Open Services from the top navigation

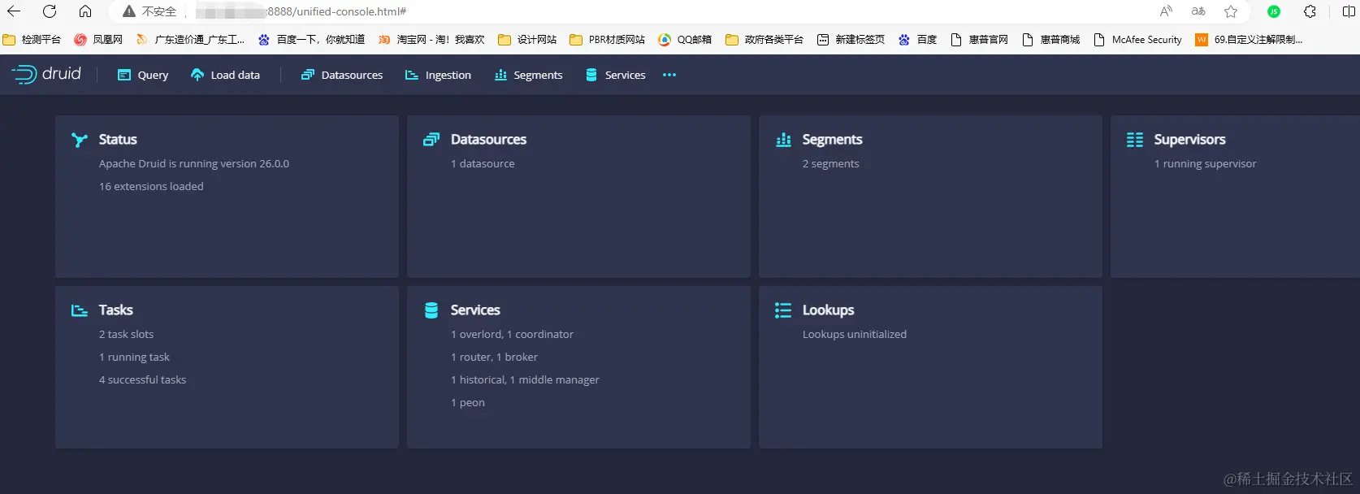point(615,75)
